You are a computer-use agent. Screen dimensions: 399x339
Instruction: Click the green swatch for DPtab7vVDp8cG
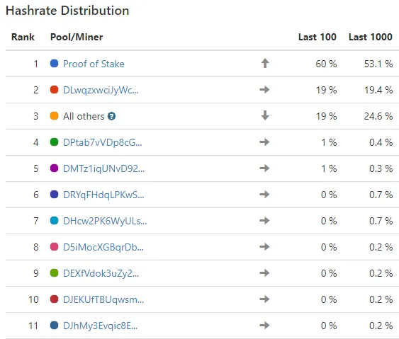pos(54,142)
